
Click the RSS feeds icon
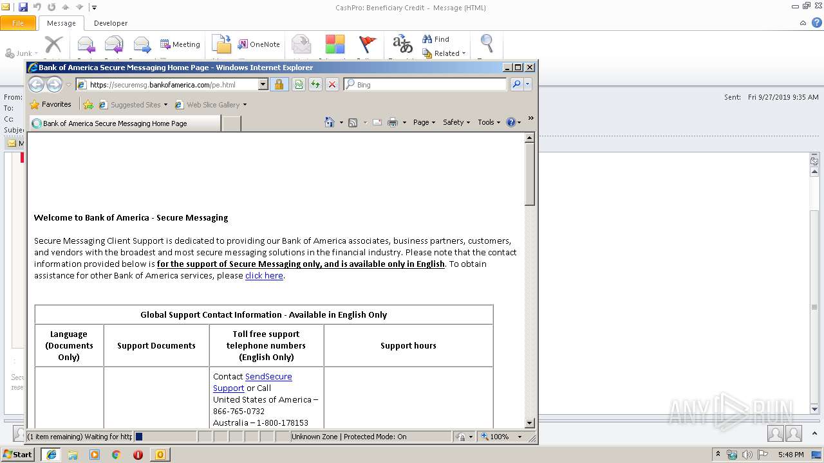(x=353, y=122)
